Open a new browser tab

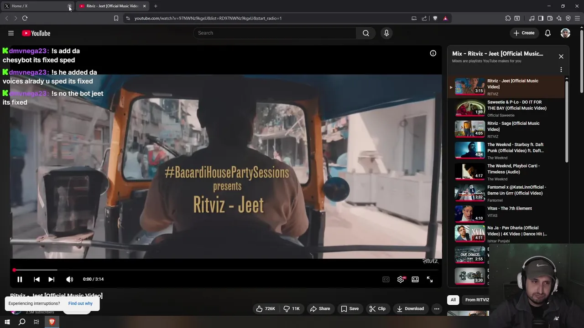pos(156,6)
